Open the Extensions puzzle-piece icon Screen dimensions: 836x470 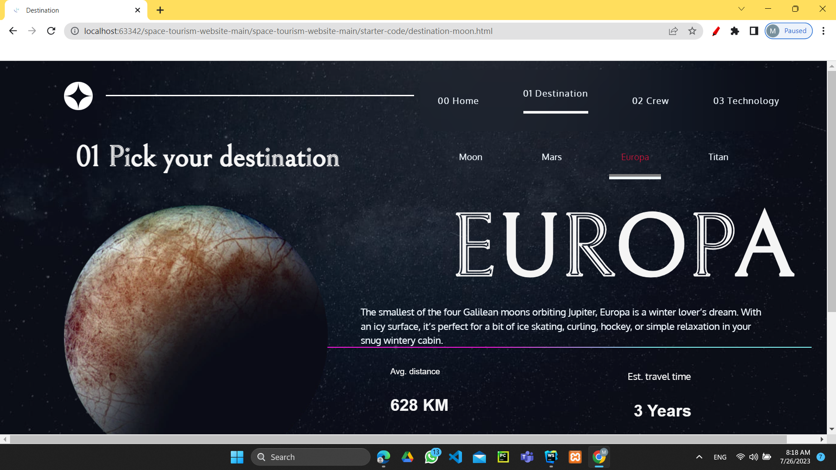pyautogui.click(x=735, y=31)
